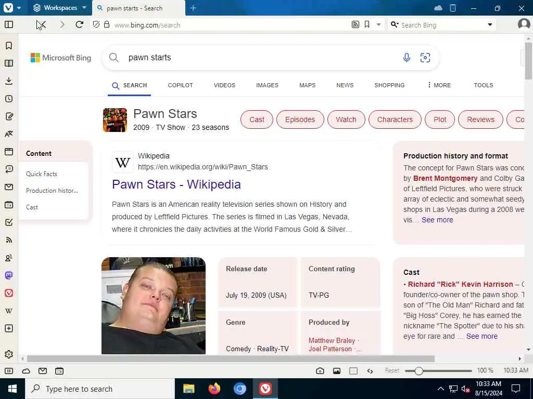Open the Pawn Stars cast photo
Viewport: 533px width, 399px height.
154,305
